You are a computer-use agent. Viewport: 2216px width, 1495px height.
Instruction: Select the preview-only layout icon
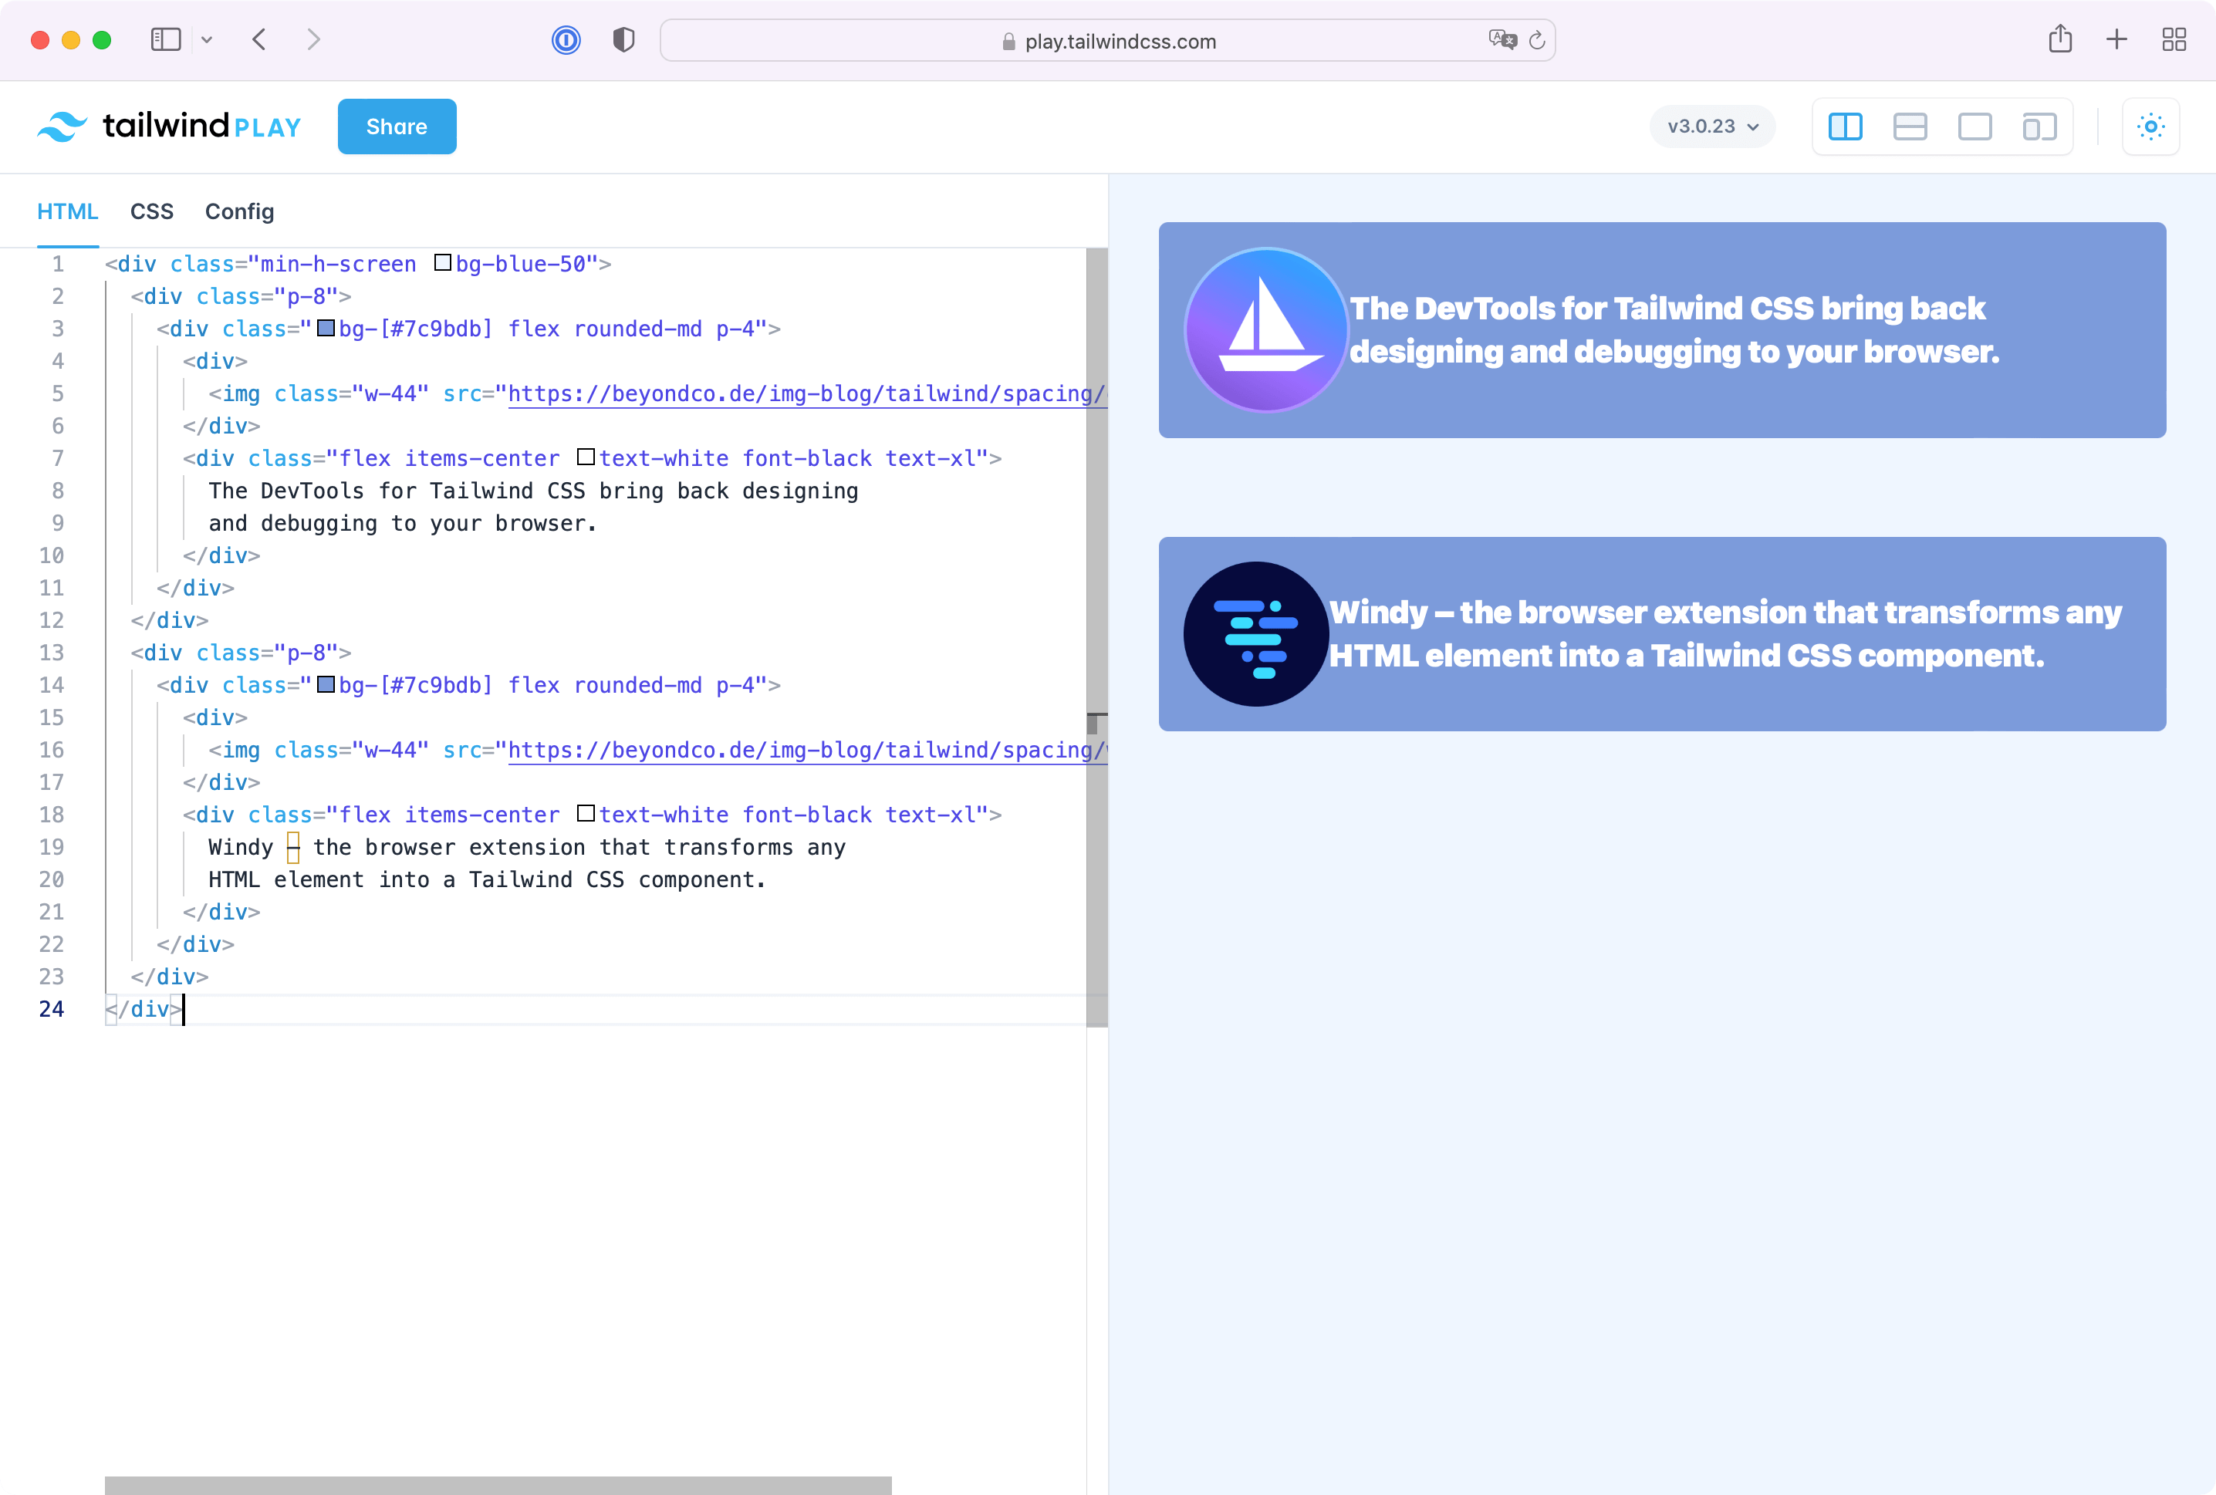pos(1974,126)
